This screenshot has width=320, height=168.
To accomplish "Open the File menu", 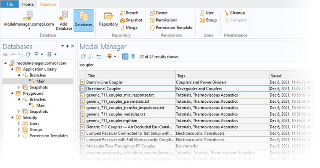I will (9, 4).
